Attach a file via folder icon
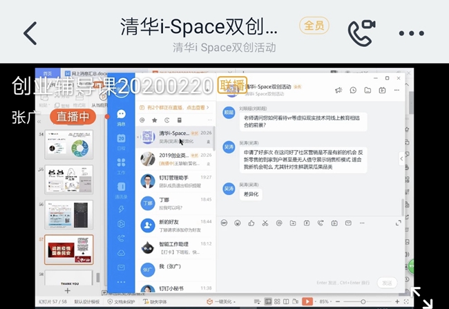Viewport: 449px width, 309px height. point(293,223)
